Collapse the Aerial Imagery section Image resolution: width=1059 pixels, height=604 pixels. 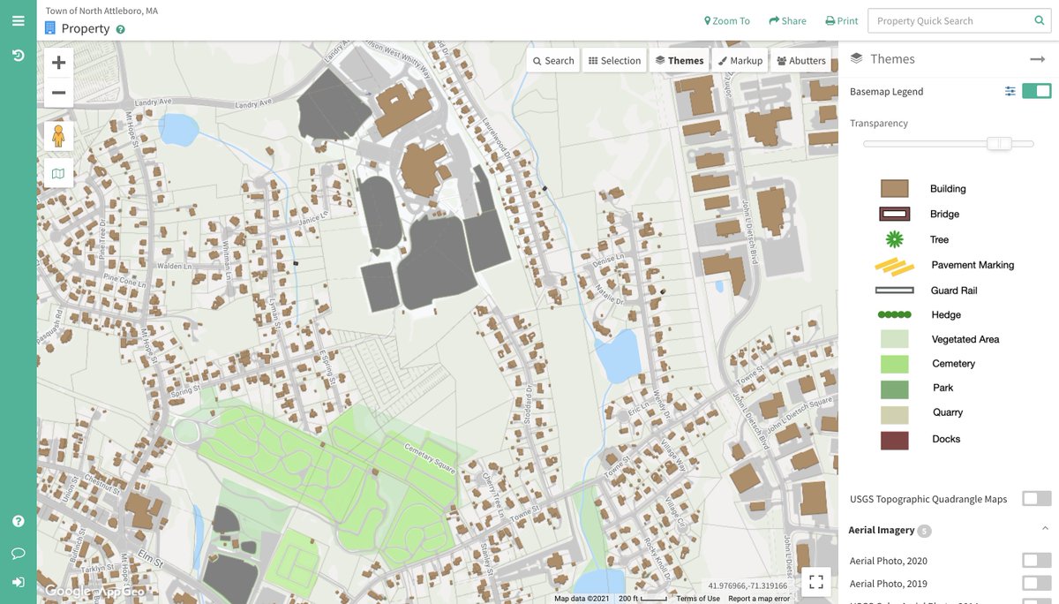1045,529
